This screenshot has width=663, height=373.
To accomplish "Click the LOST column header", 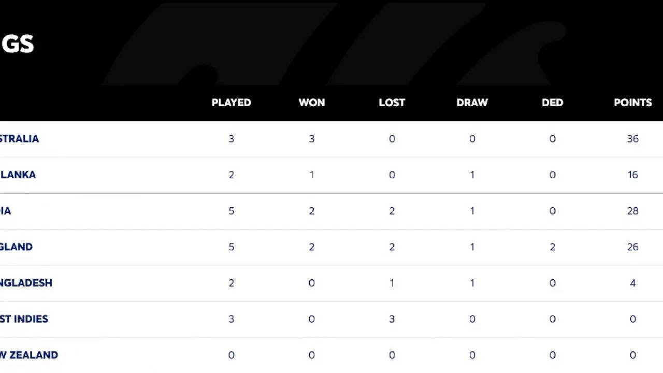I will click(x=392, y=103).
